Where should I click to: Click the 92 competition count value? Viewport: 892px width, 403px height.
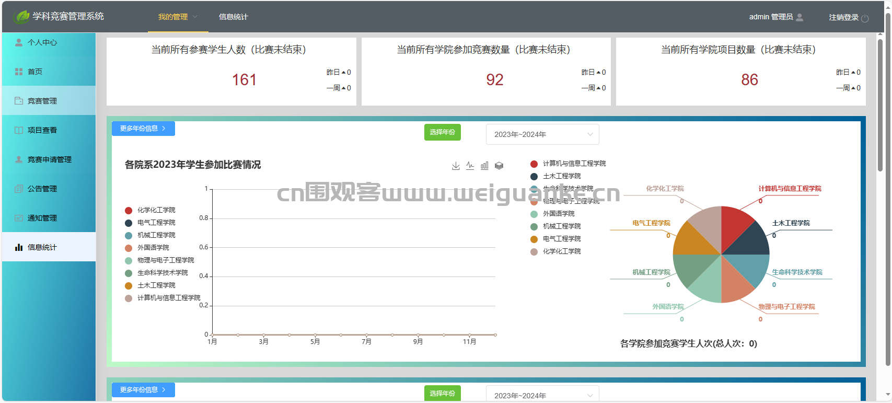point(495,79)
